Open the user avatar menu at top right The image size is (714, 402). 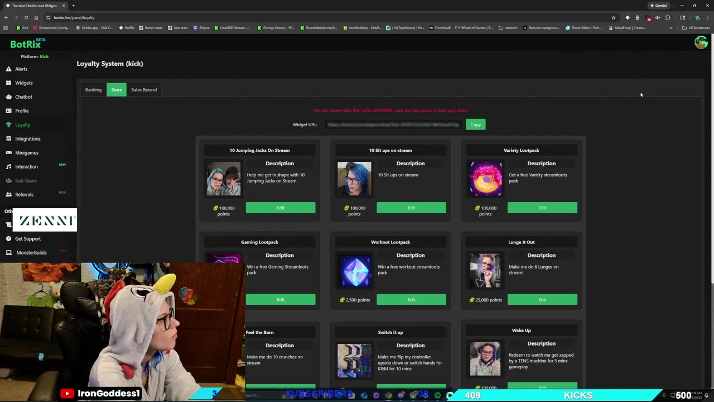701,42
